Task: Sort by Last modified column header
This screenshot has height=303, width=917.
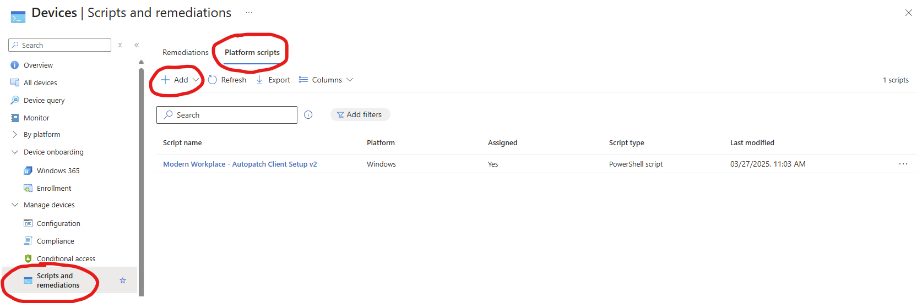Action: point(752,142)
